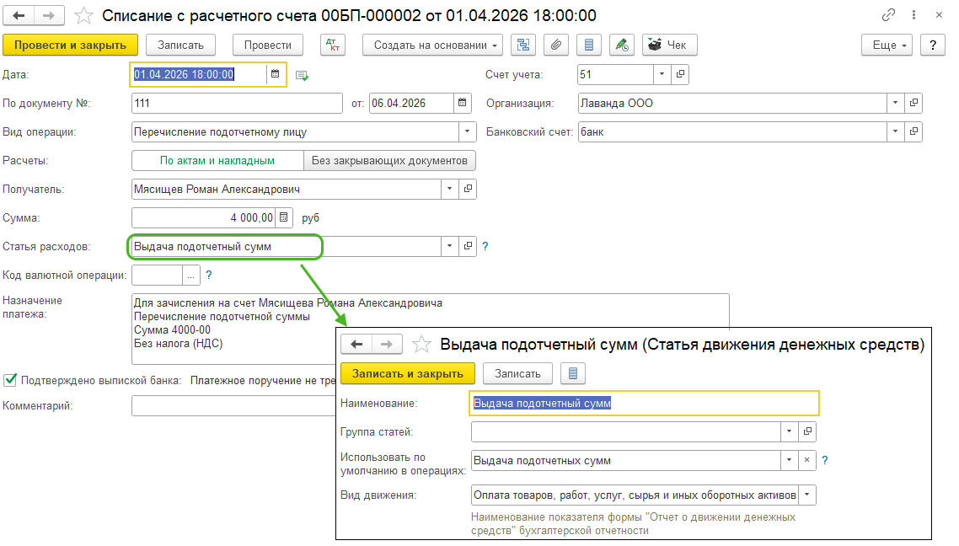
Task: Expand the Банковский счет dropdown arrow
Action: (x=896, y=131)
